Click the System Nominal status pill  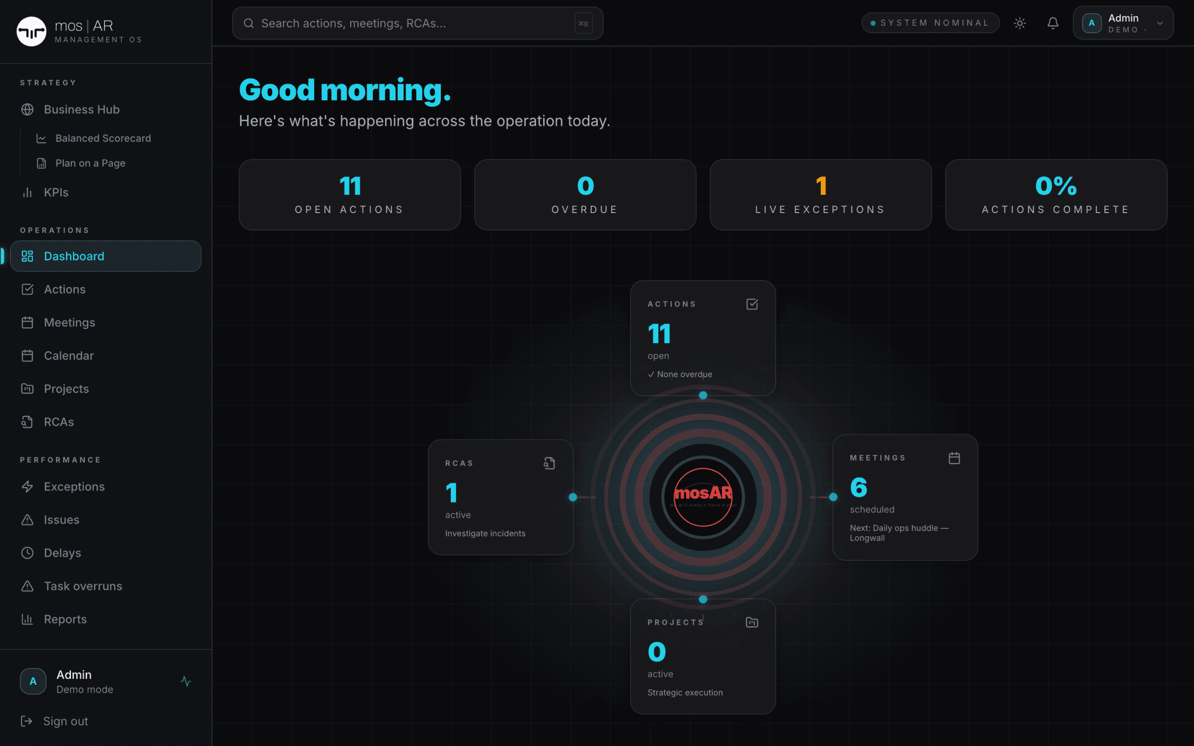[930, 23]
